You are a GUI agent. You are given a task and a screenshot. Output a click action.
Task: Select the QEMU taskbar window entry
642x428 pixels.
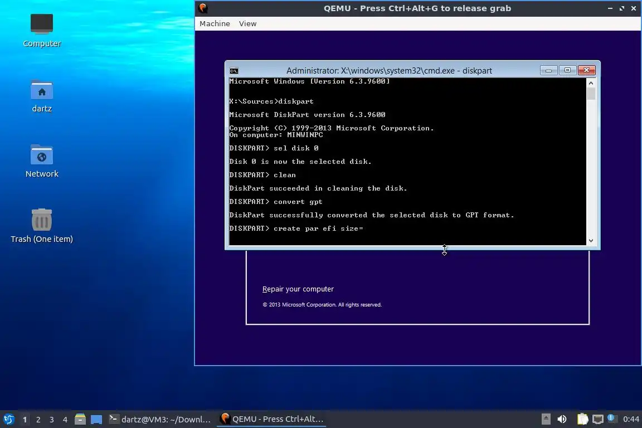pyautogui.click(x=271, y=419)
